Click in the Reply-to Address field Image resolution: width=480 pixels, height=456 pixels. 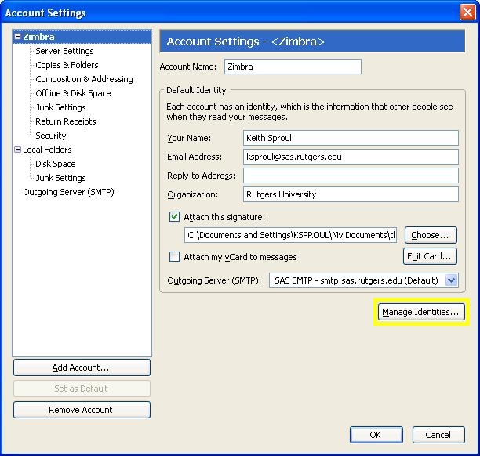click(350, 176)
